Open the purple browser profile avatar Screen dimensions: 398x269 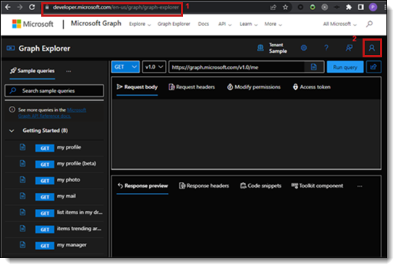(373, 7)
